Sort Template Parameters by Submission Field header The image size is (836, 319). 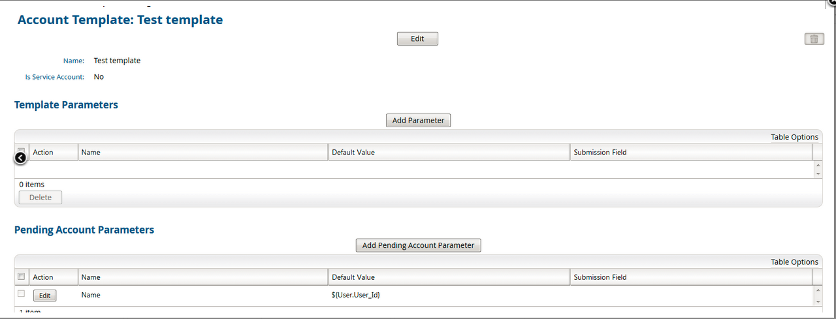[x=600, y=152]
